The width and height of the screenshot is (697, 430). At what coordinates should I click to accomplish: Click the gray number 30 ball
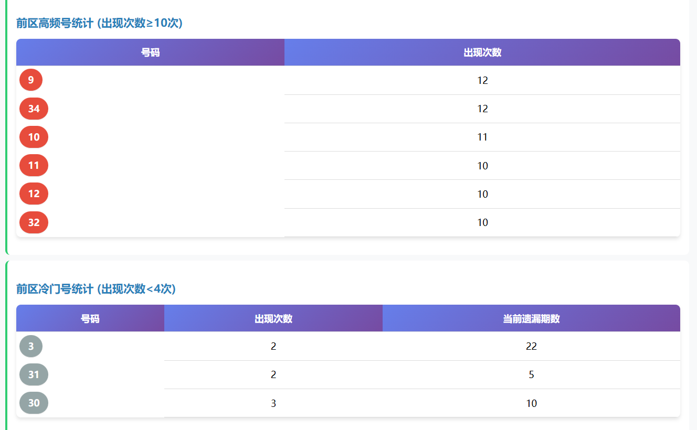34,403
